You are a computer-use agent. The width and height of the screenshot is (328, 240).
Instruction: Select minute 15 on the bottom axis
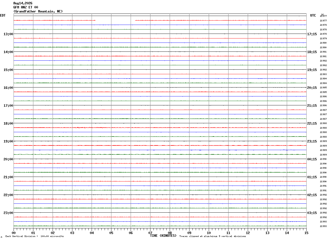(306, 233)
